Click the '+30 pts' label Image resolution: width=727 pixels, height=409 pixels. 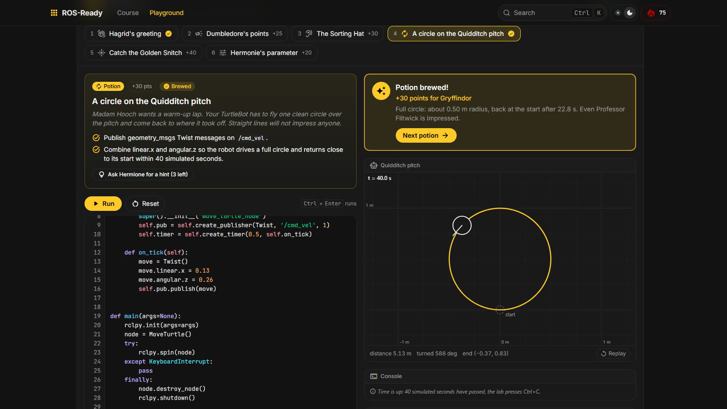pyautogui.click(x=142, y=86)
